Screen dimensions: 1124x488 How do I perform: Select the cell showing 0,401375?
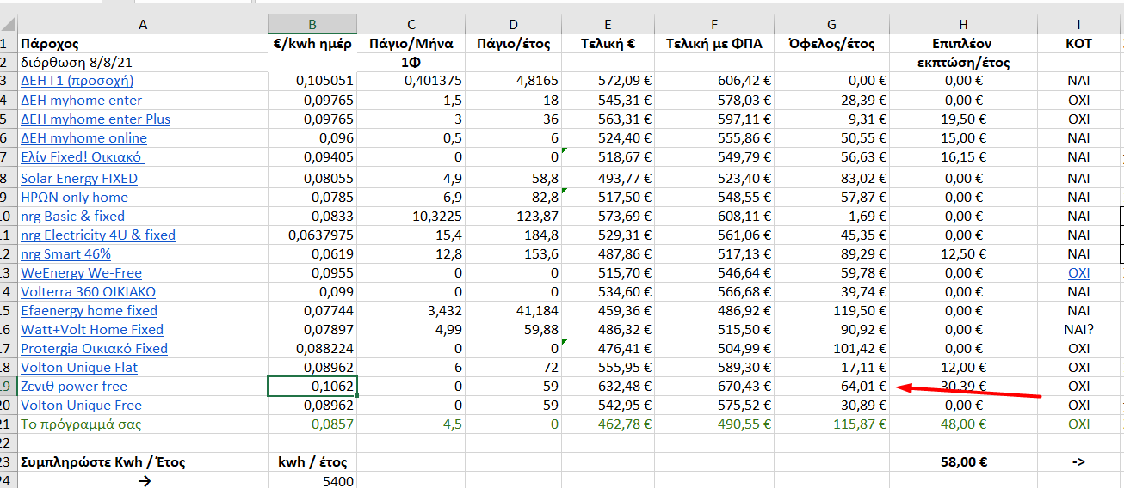point(411,81)
